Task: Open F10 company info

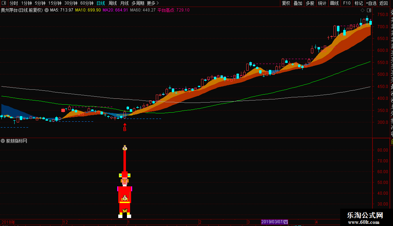Action: pyautogui.click(x=347, y=3)
